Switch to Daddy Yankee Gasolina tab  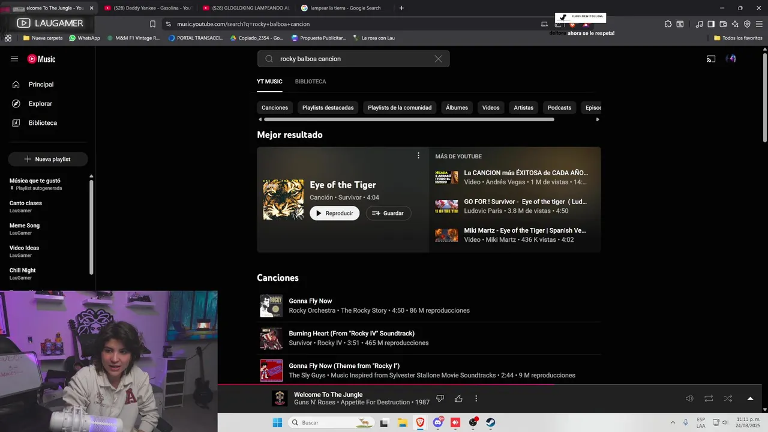pyautogui.click(x=148, y=8)
